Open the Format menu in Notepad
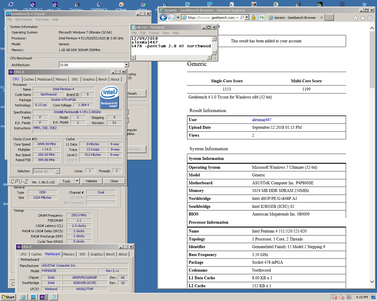This screenshot has width=377, height=301. [154, 33]
